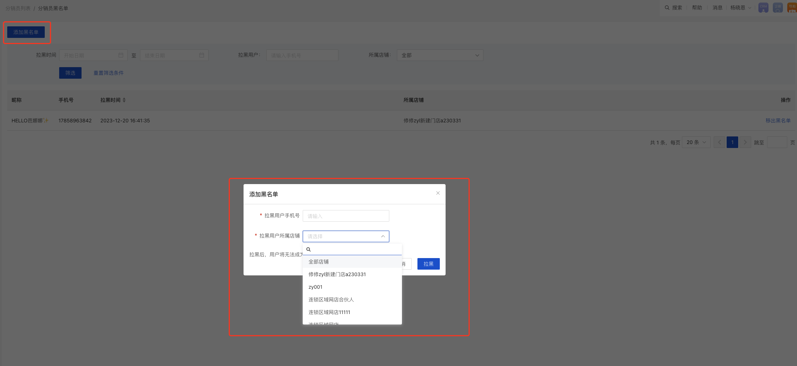Open 帮助 in the header
The width and height of the screenshot is (797, 366).
[x=697, y=8]
